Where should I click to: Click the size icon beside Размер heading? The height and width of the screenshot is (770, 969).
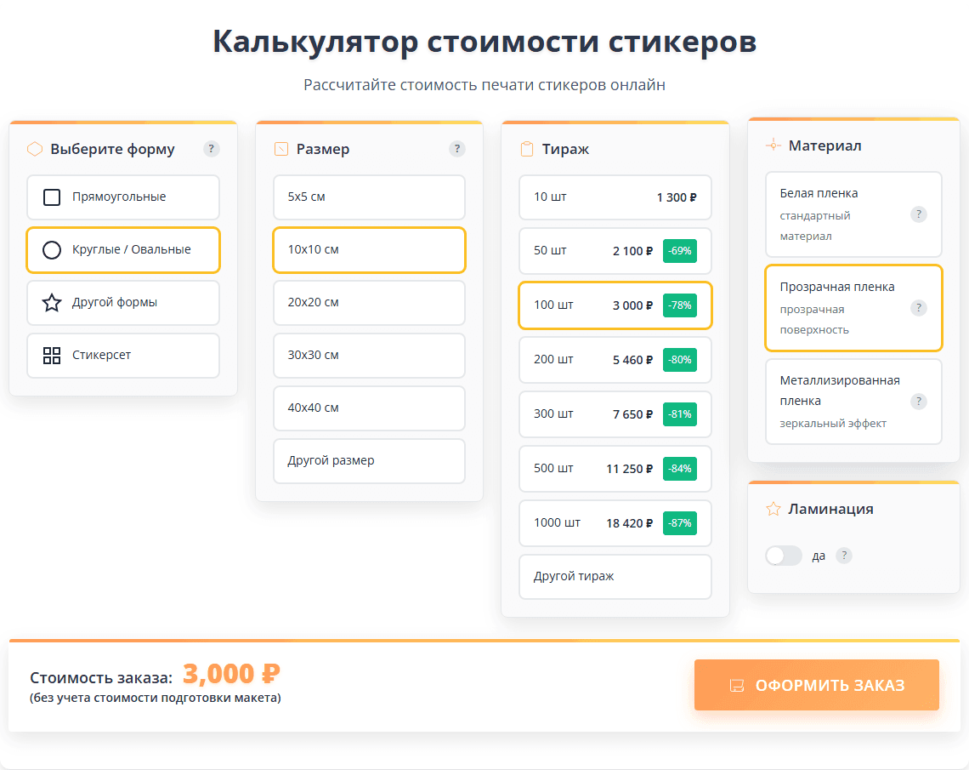[x=281, y=148]
